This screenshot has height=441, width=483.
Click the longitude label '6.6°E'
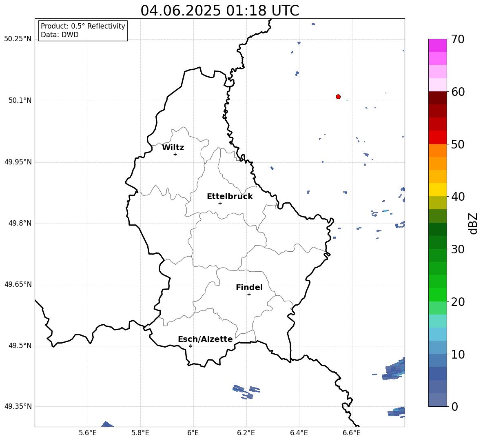pyautogui.click(x=352, y=433)
